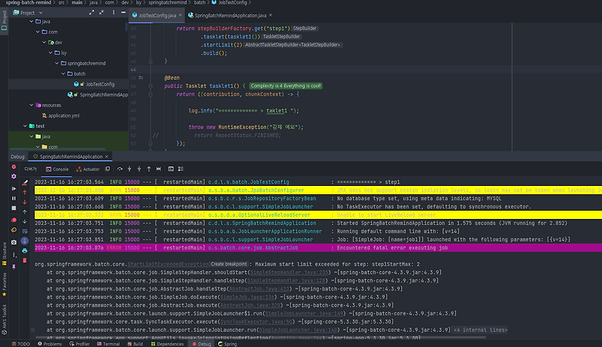This screenshot has width=602, height=347.
Task: Click the teal up arrow in the console gutter
Action: click(25, 212)
